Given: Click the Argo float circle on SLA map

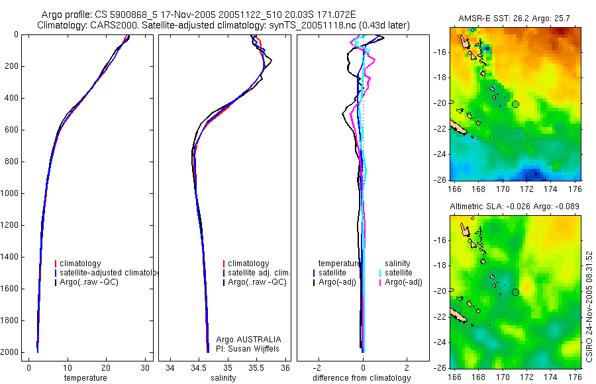Looking at the screenshot, I should coord(515,293).
